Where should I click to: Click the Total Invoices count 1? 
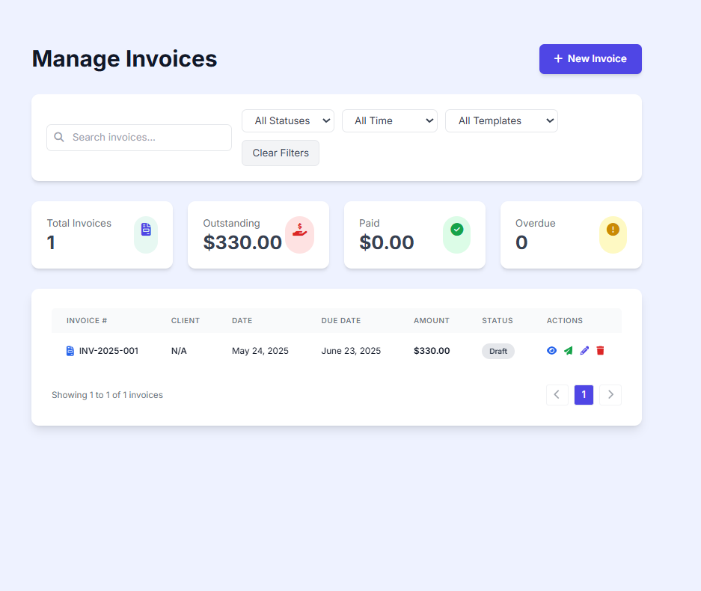point(51,242)
